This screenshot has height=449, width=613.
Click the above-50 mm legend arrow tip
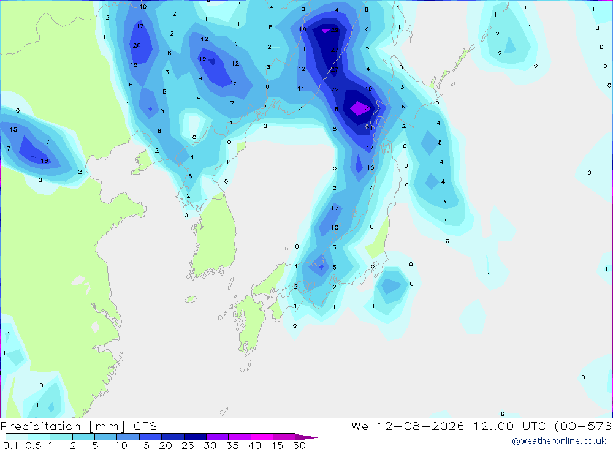click(x=307, y=437)
